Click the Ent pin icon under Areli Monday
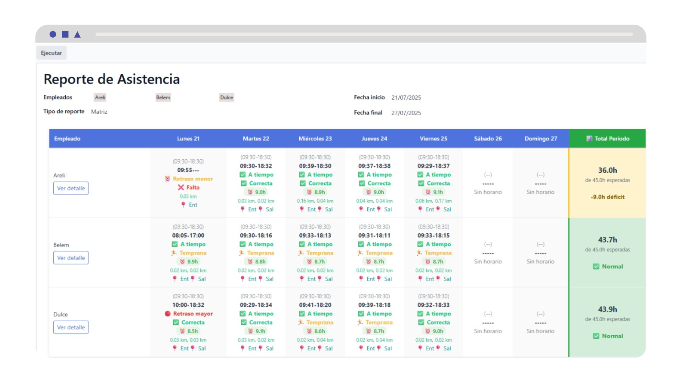The image size is (682, 383). [x=184, y=205]
